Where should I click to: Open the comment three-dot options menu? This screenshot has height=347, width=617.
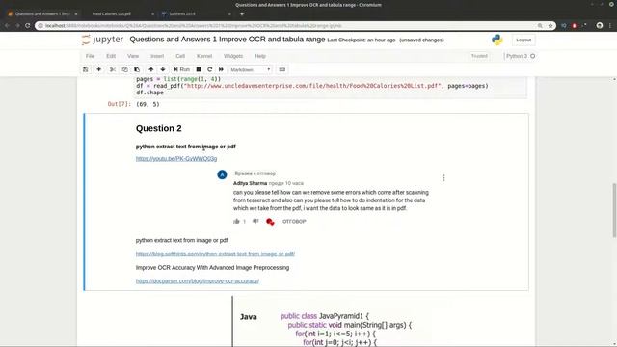pyautogui.click(x=443, y=178)
